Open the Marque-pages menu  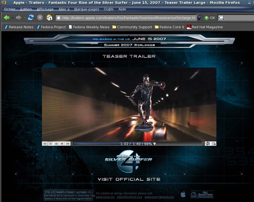coord(87,9)
